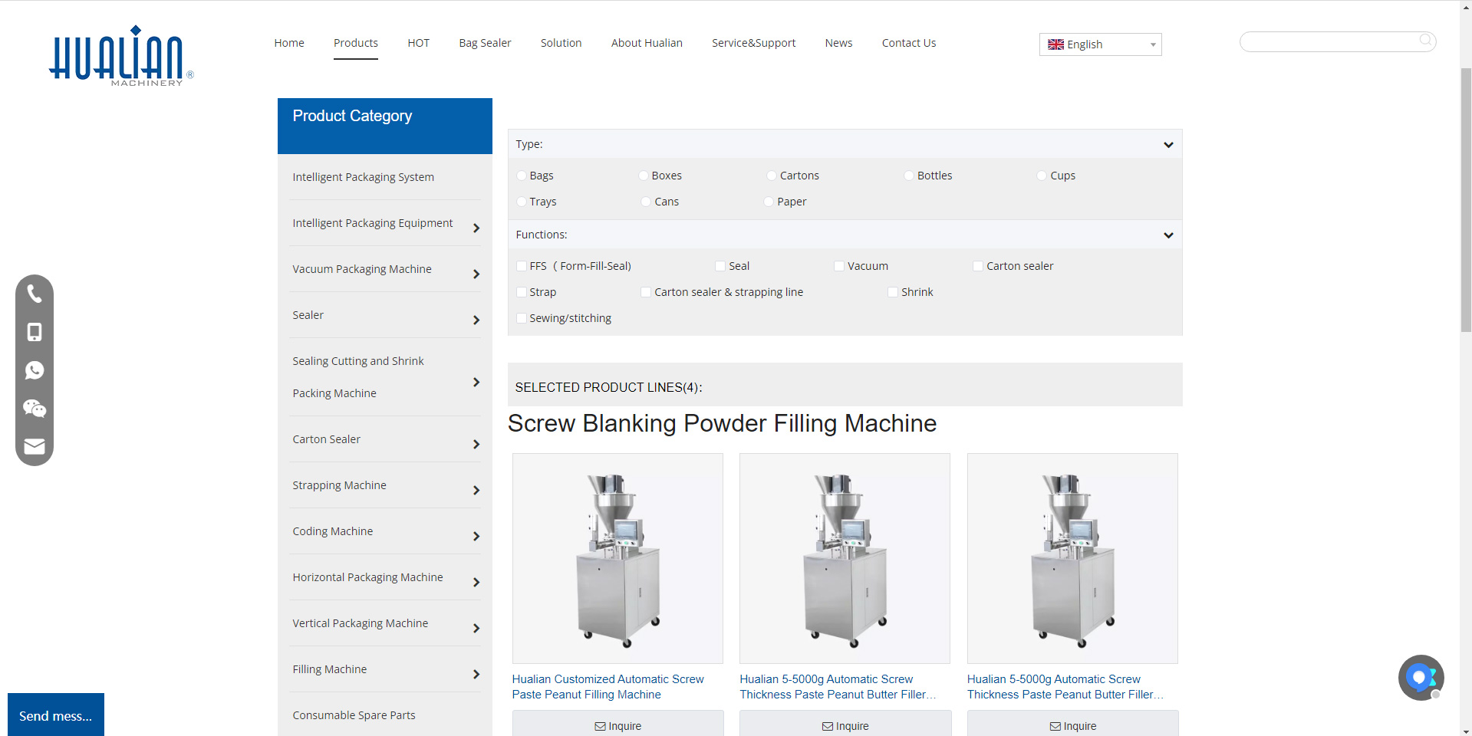Open the HOT menu item
1472x736 pixels.
(x=419, y=43)
